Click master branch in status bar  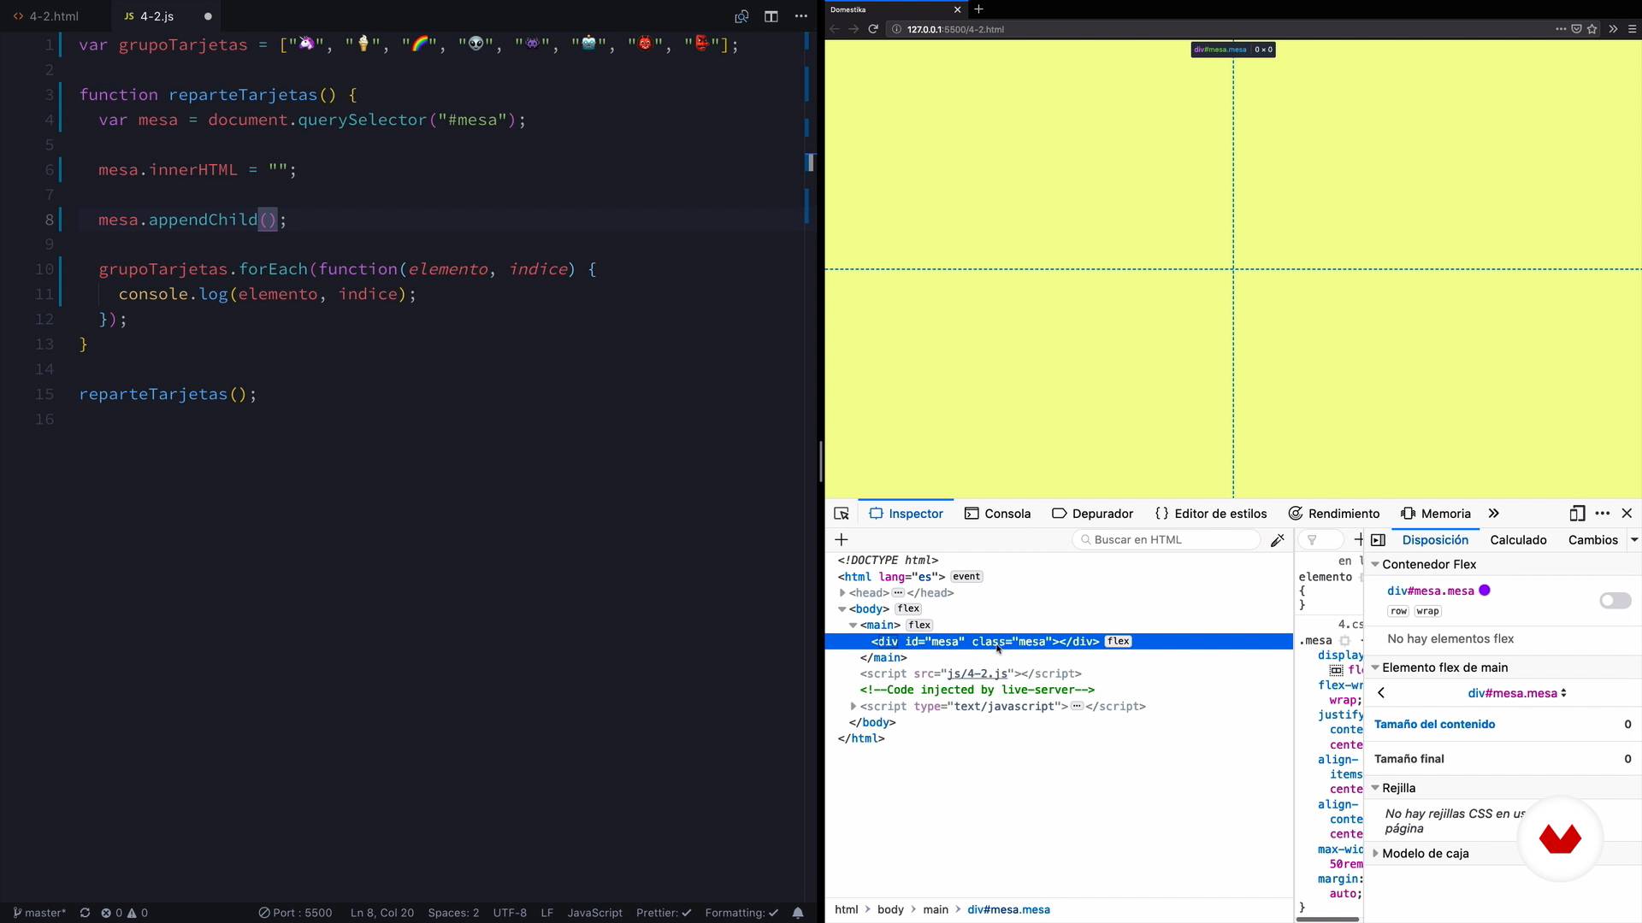[39, 913]
